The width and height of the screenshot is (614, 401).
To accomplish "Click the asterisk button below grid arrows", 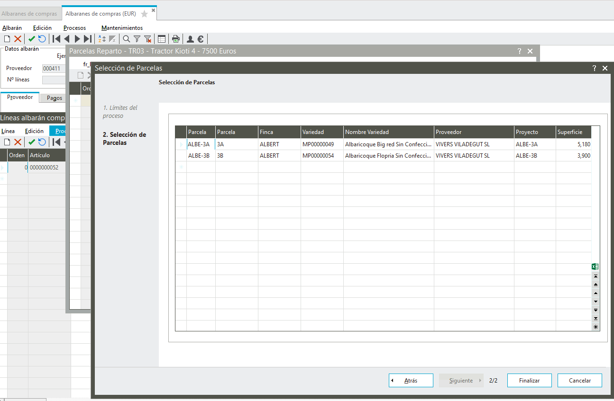I will (x=596, y=327).
